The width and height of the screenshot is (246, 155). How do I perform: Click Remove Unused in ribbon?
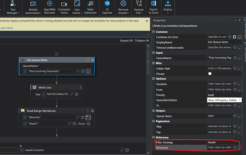123,7
